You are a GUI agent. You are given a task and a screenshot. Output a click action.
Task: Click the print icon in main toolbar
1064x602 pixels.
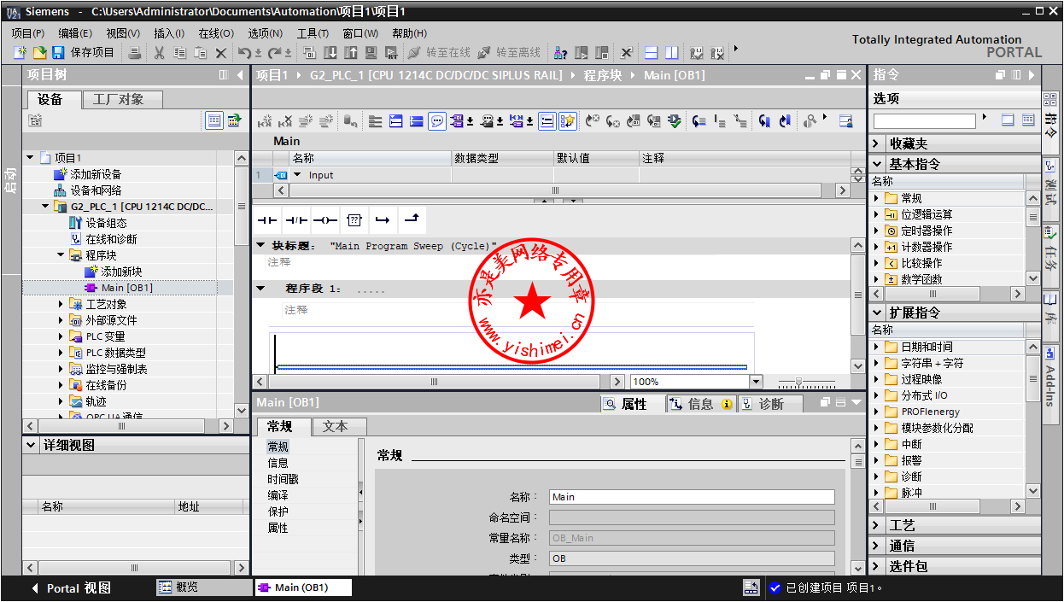[135, 53]
